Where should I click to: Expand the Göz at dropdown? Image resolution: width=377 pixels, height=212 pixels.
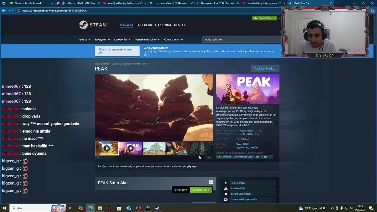[84, 39]
